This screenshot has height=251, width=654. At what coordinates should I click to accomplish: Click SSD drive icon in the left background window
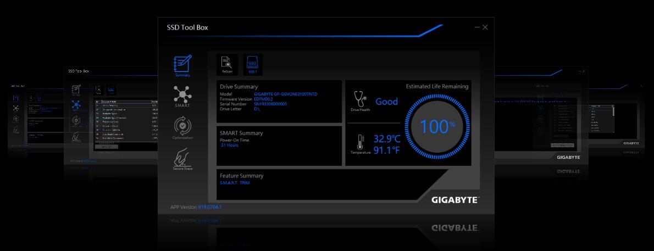click(x=112, y=89)
